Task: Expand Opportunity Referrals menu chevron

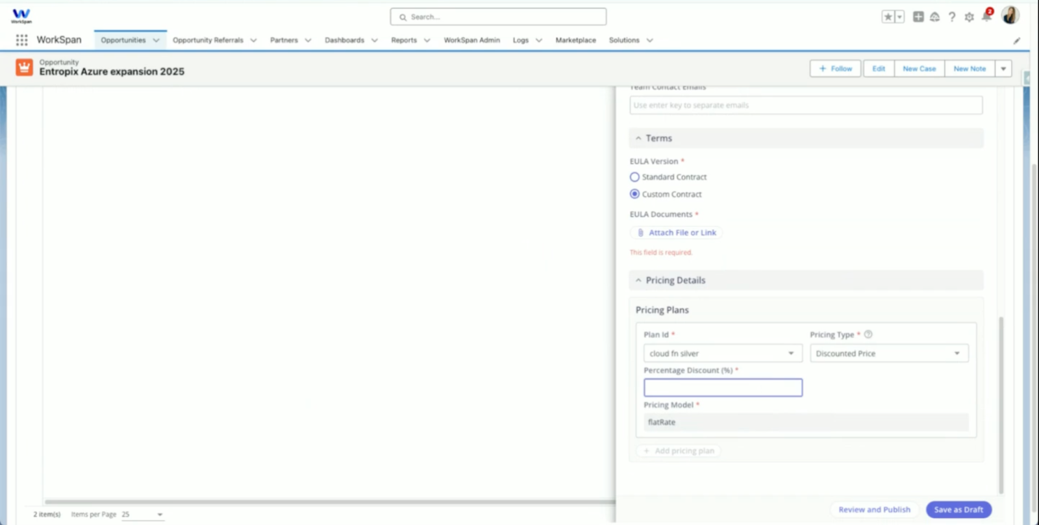Action: click(x=253, y=40)
